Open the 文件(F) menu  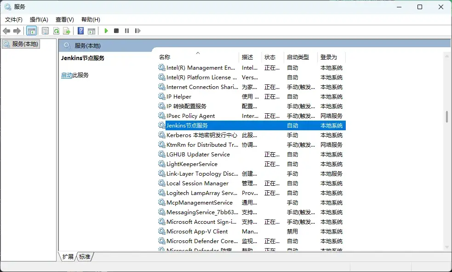(x=14, y=19)
